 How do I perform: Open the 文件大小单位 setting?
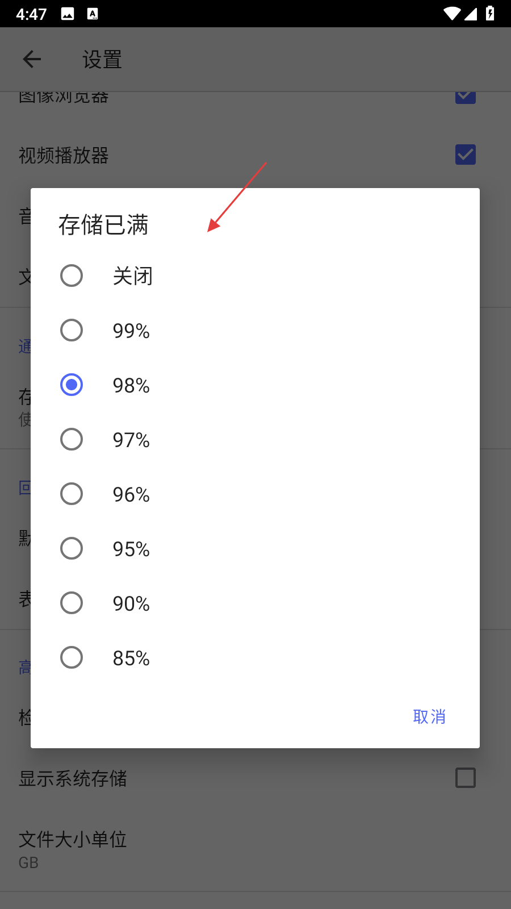tap(73, 849)
